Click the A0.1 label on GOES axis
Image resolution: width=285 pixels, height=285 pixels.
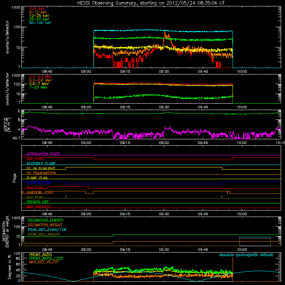pos(16,138)
